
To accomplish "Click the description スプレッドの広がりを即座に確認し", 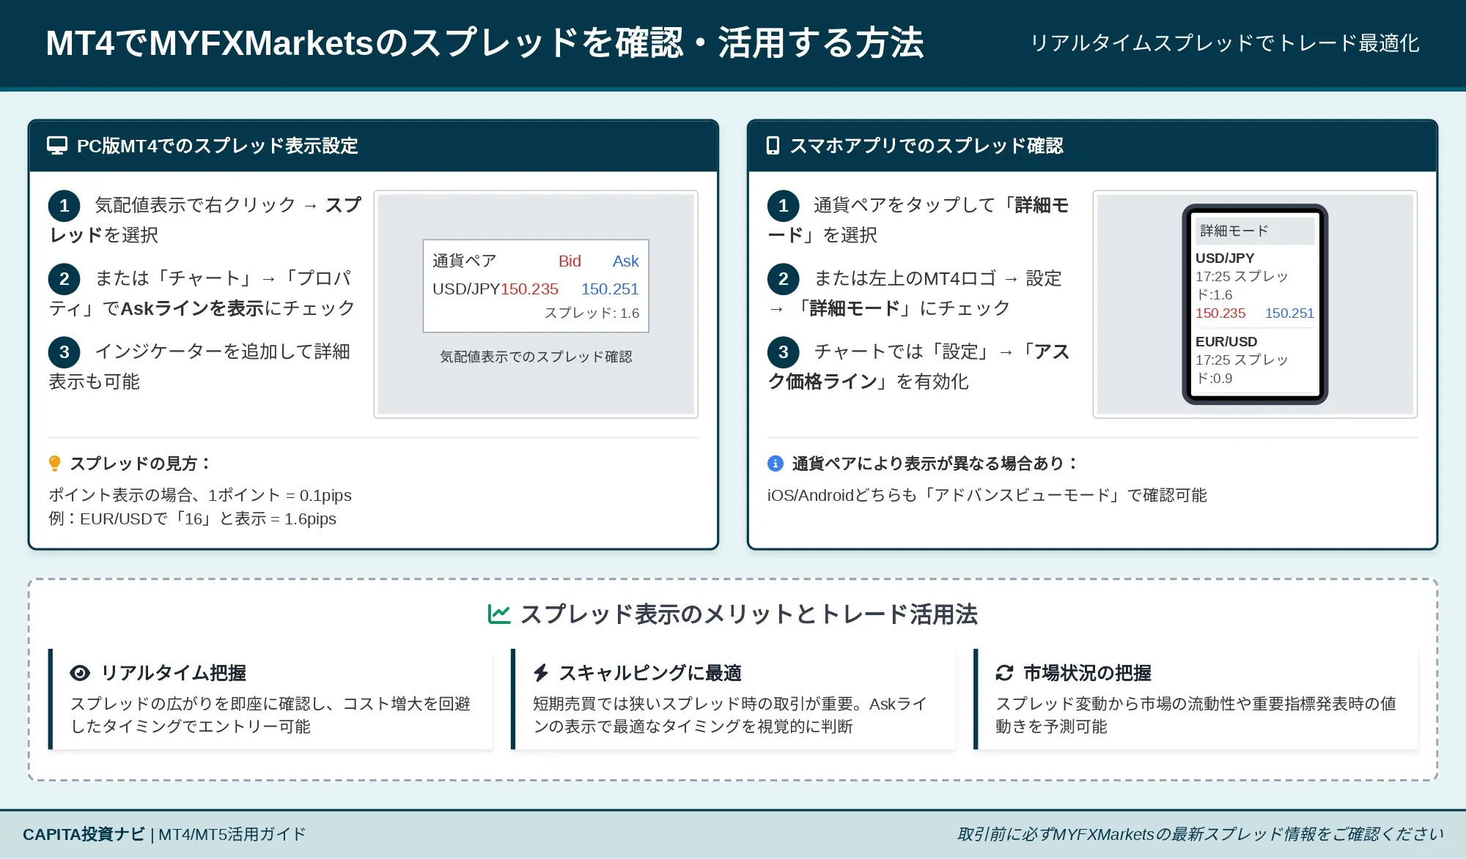I will 270,715.
